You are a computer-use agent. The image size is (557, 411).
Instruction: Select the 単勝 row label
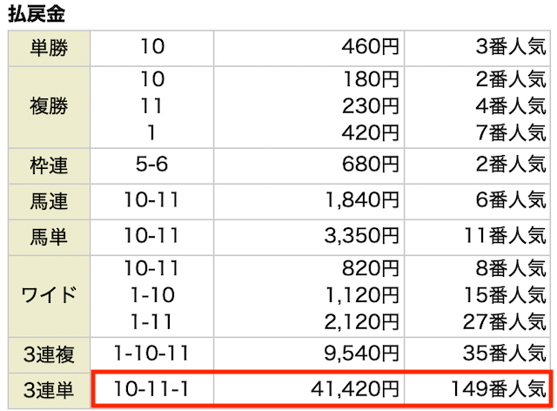click(x=49, y=48)
